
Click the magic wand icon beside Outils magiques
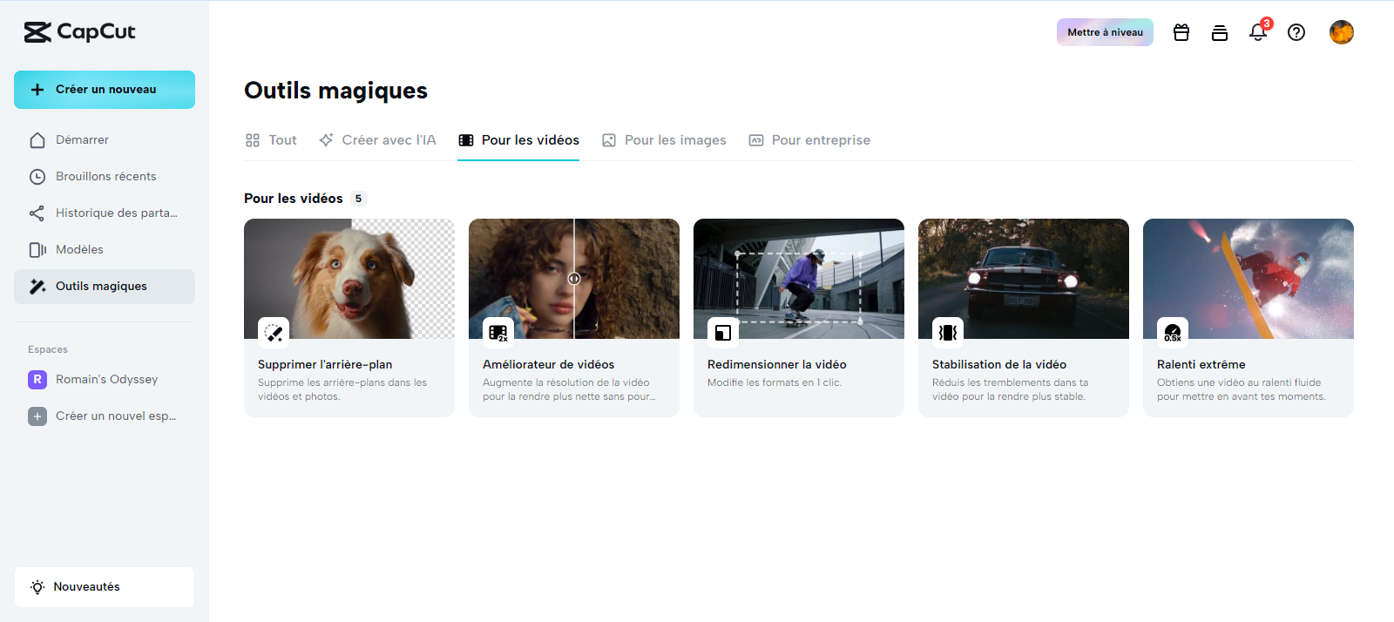37,287
